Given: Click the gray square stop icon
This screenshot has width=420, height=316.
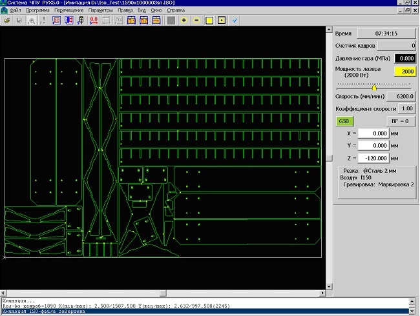Looking at the screenshot, I should pos(171,21).
